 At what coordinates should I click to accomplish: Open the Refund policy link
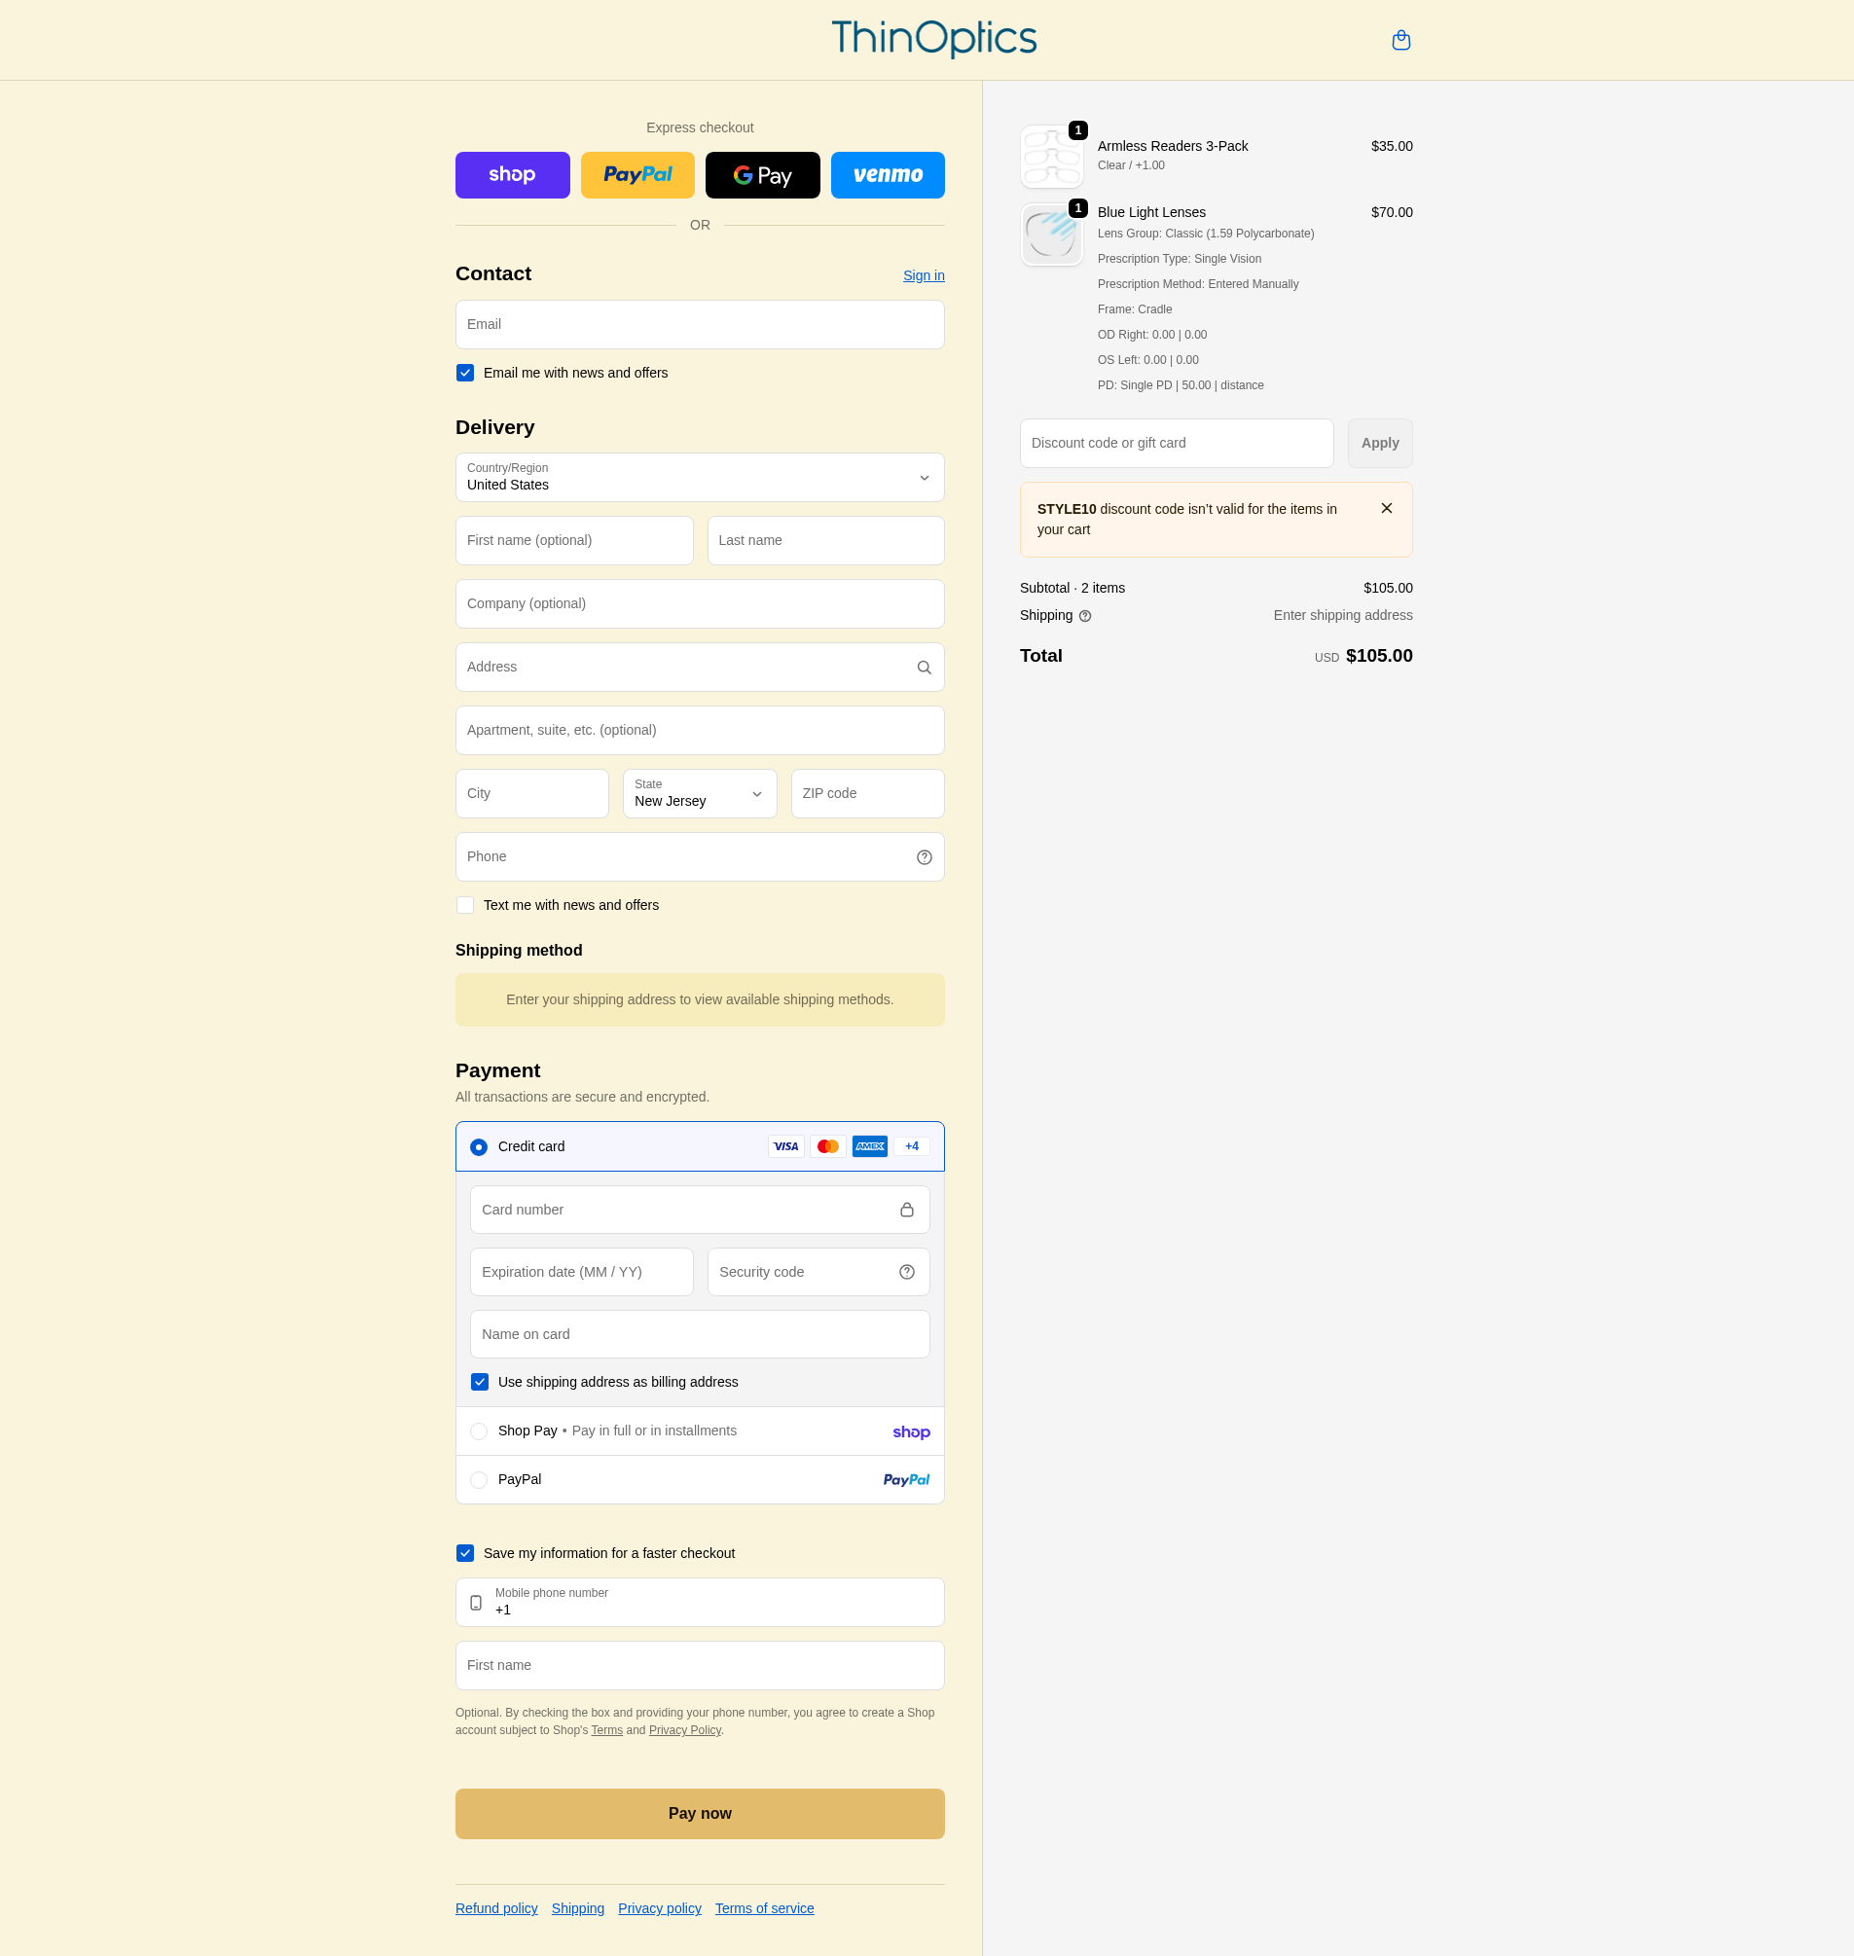point(496,1908)
